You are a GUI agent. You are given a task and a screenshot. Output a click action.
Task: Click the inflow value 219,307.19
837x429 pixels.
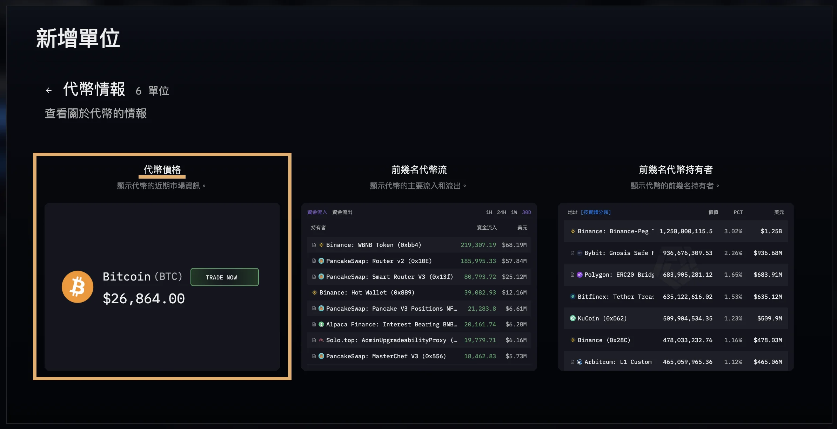478,245
